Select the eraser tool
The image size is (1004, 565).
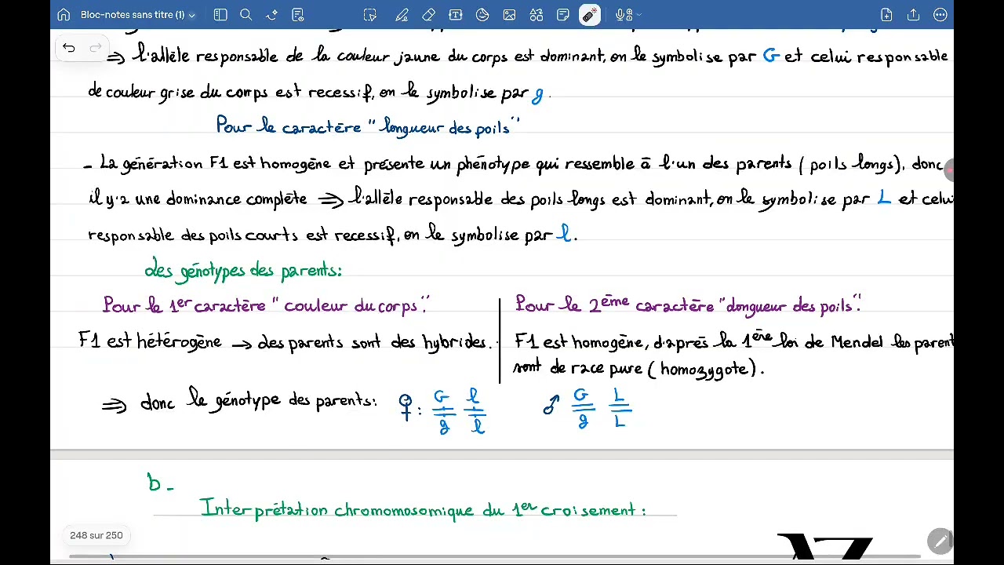coord(428,15)
